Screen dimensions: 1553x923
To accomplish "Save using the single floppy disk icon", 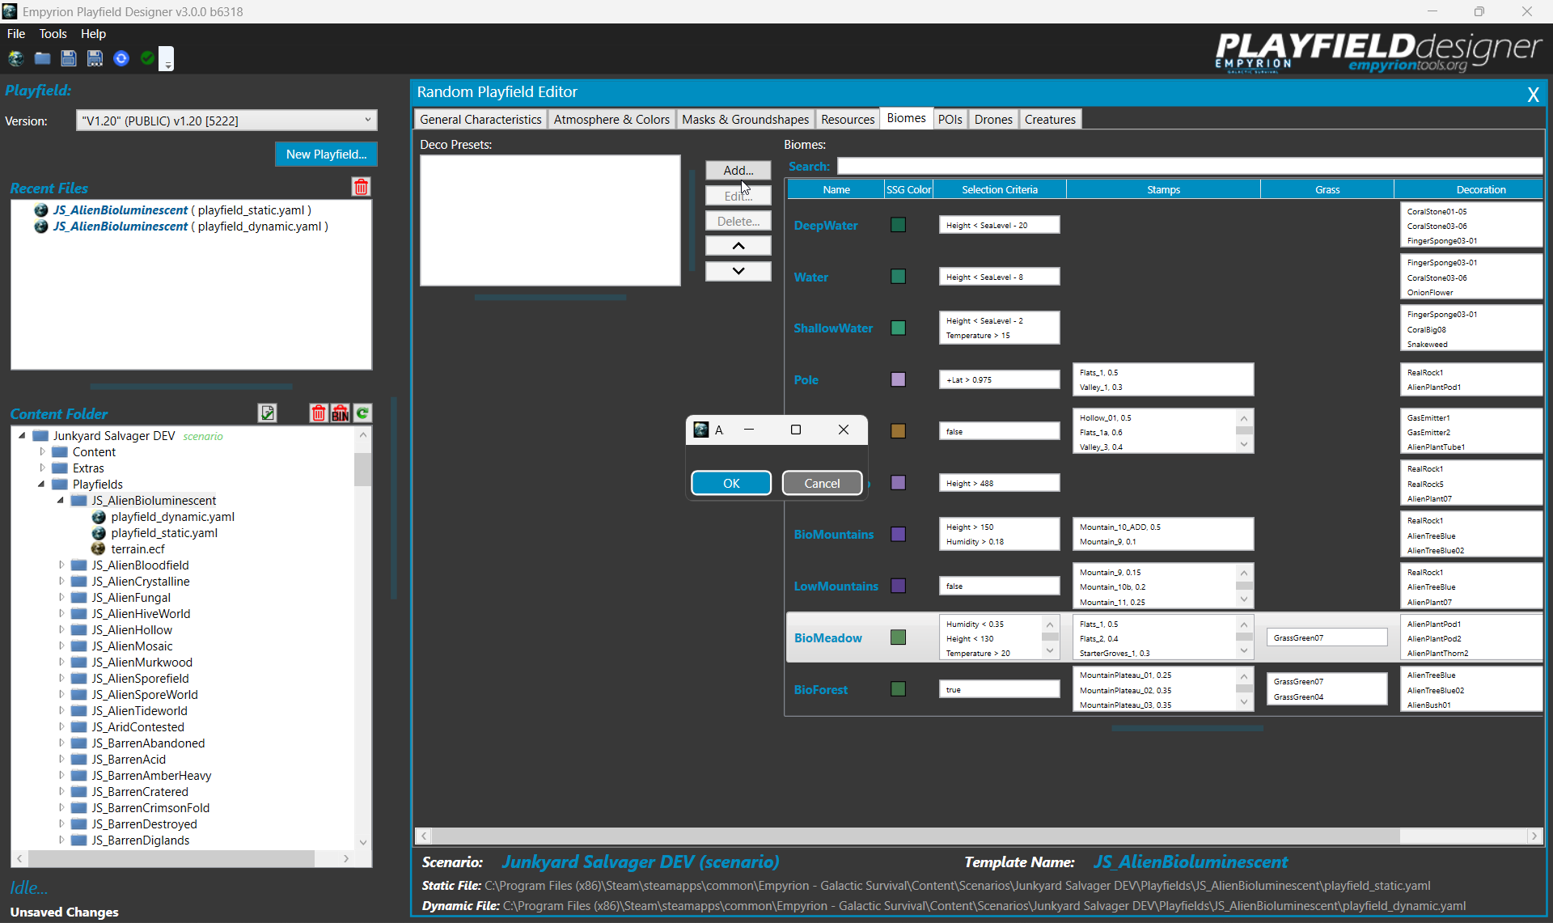I will coord(69,58).
